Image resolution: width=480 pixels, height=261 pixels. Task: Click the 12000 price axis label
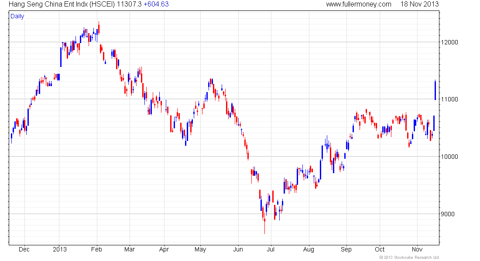(x=449, y=43)
